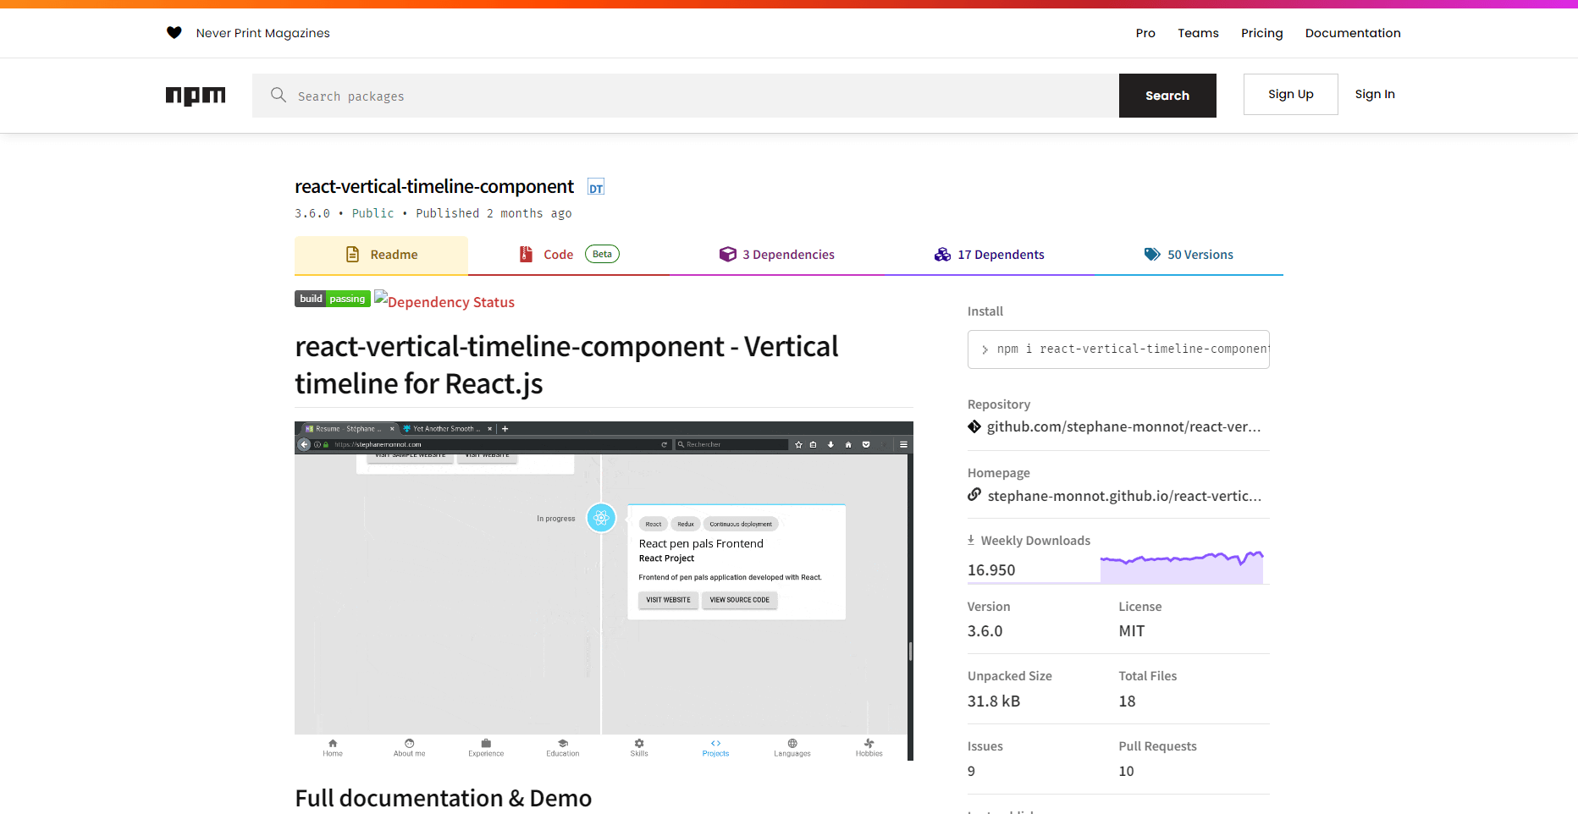Click the 'Public' visibility label

[x=373, y=213]
